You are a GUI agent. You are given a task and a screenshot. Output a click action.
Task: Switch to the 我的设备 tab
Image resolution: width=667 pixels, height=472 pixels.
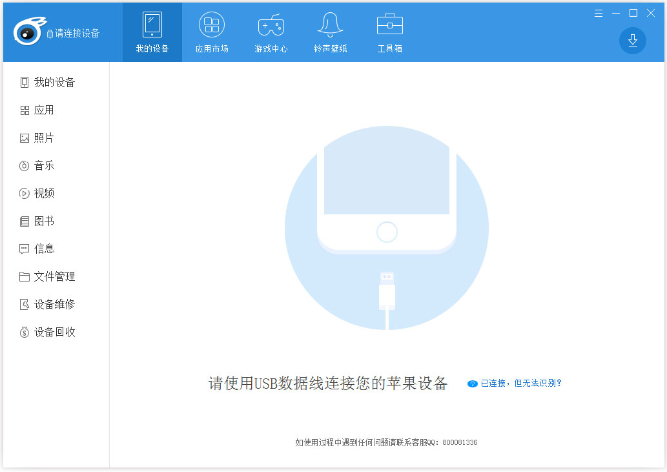pos(152,32)
